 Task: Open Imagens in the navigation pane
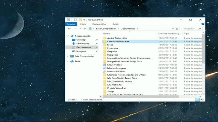tap(81, 51)
